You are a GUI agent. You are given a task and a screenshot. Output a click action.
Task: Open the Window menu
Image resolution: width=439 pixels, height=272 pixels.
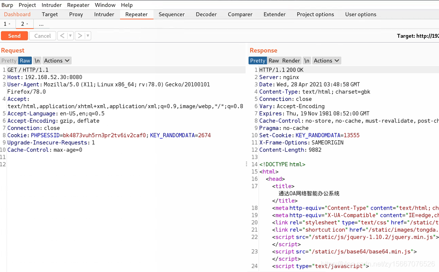click(105, 5)
